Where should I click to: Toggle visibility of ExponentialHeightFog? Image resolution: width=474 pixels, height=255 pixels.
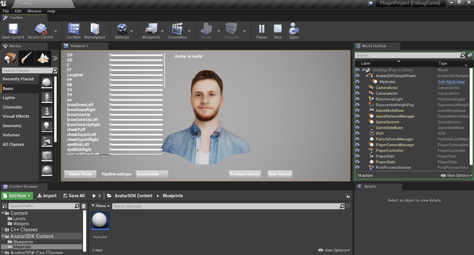[x=357, y=105]
